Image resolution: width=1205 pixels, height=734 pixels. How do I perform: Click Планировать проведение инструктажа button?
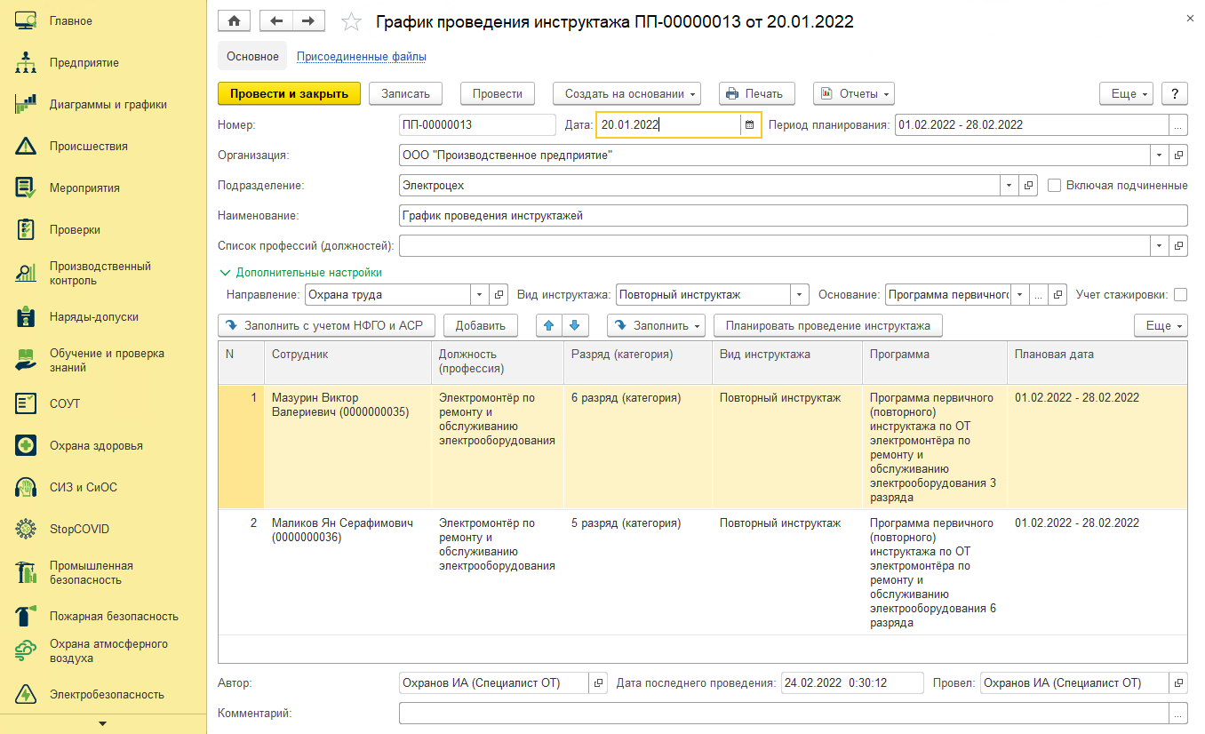[828, 326]
